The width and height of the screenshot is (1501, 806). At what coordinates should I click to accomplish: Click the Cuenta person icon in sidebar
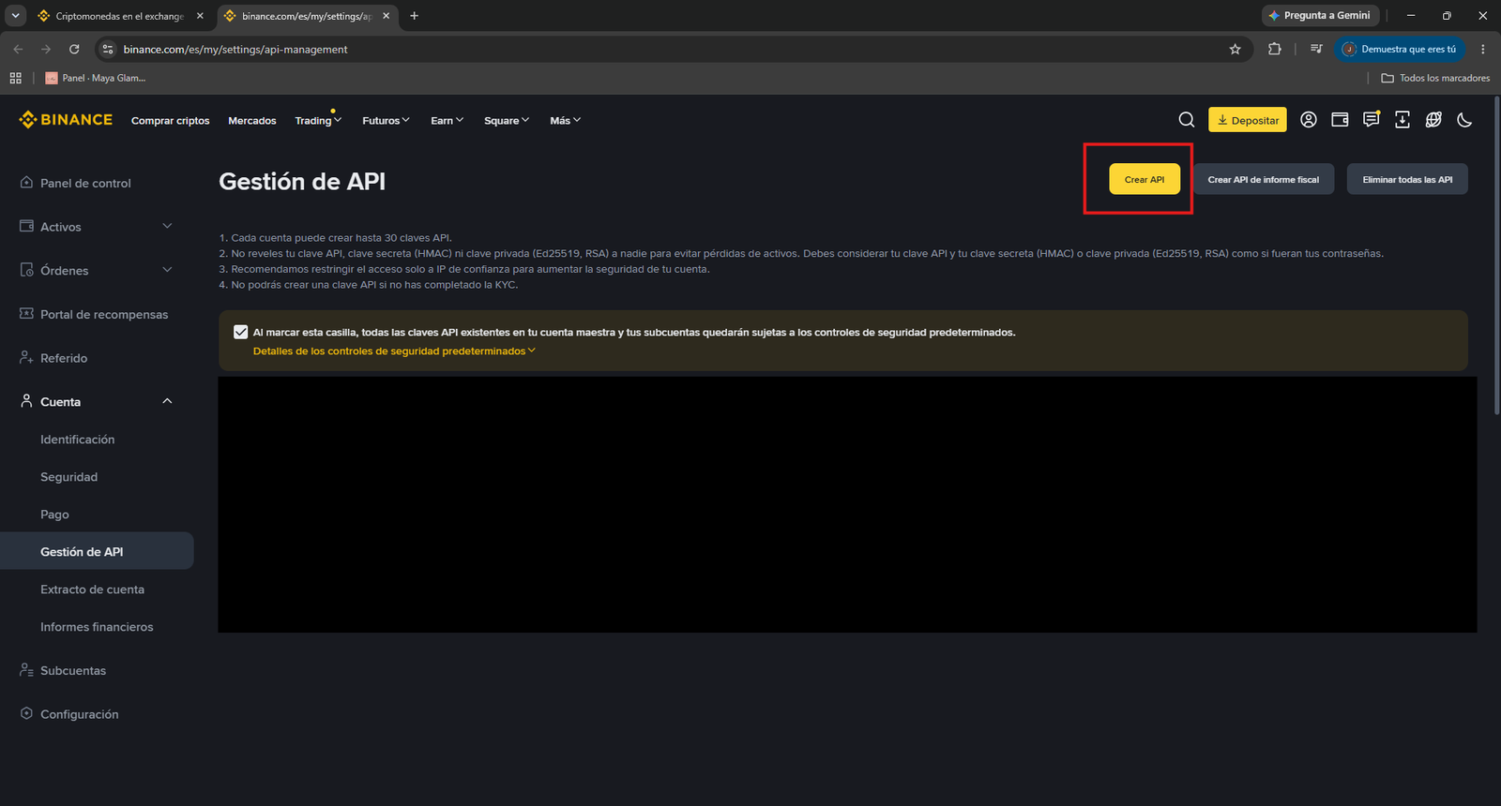click(26, 401)
